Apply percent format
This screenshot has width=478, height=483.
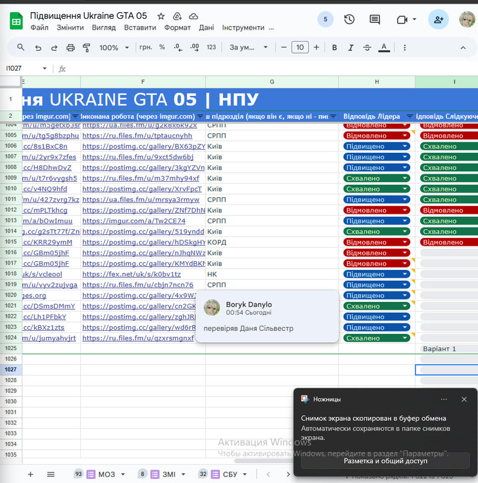(x=162, y=47)
